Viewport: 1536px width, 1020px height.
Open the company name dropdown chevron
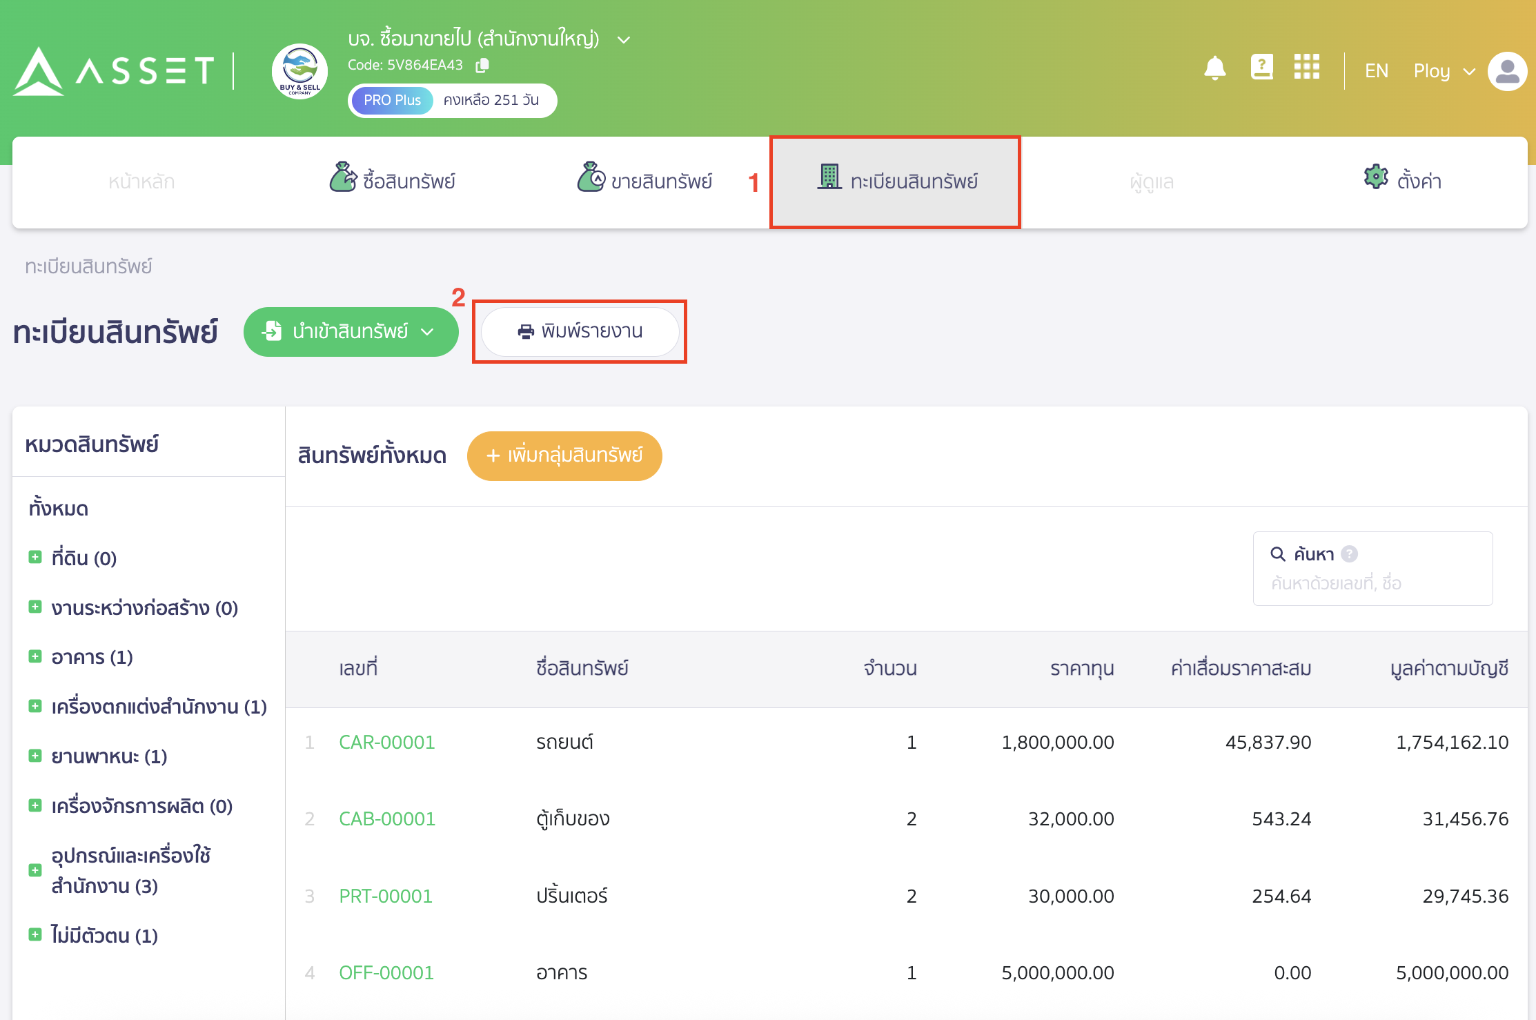point(624,40)
